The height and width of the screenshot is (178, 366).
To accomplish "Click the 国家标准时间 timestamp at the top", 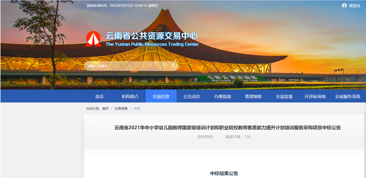I will [x=122, y=6].
